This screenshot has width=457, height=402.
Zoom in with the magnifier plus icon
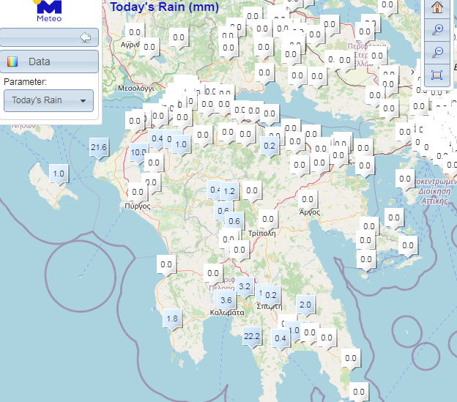coord(437,30)
